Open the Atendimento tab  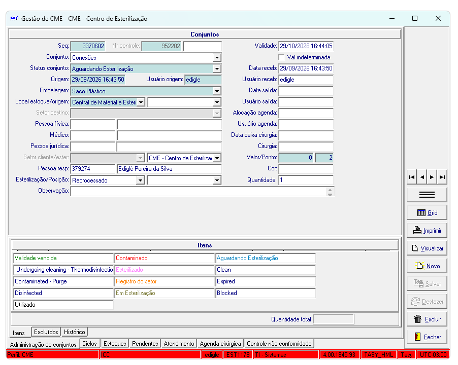[179, 343]
